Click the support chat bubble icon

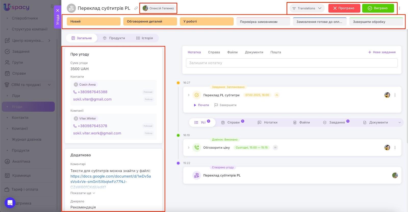[10, 203]
